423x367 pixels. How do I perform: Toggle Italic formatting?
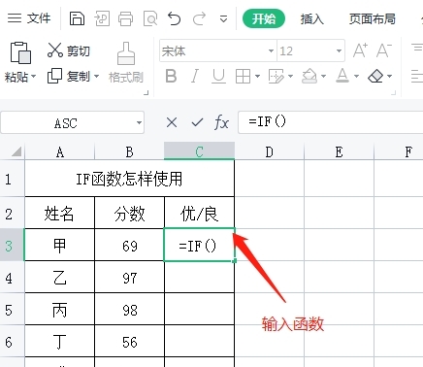(195, 76)
